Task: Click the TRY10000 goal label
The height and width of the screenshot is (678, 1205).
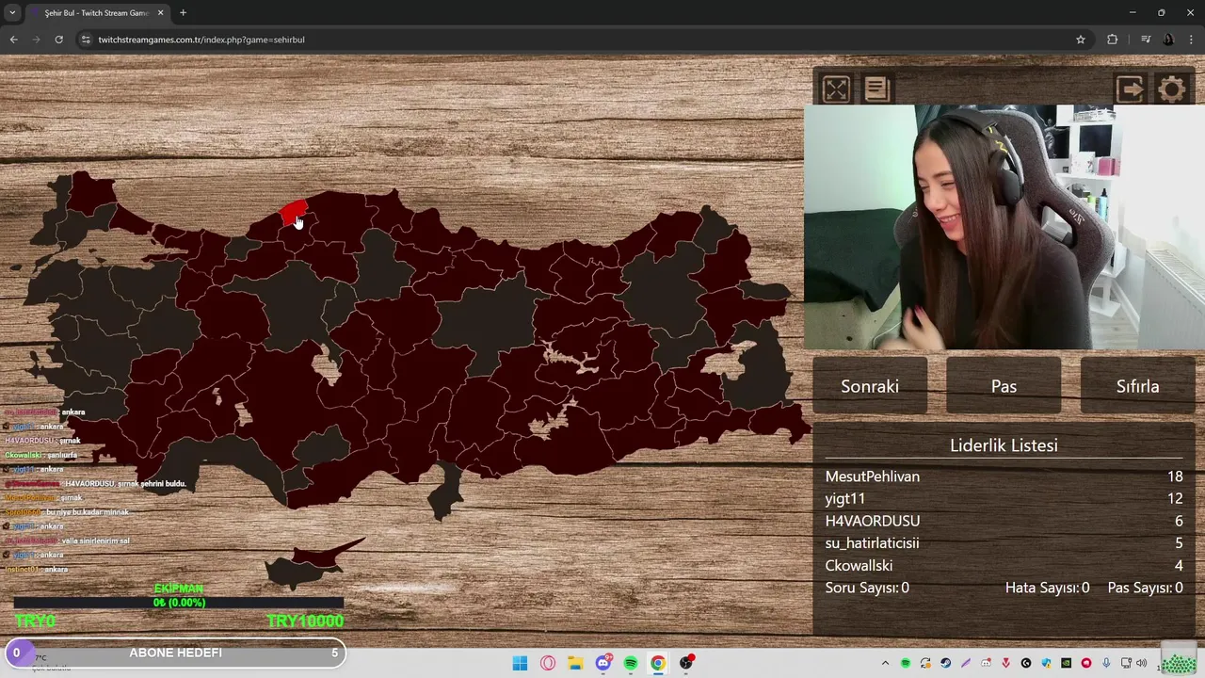Action: click(305, 621)
